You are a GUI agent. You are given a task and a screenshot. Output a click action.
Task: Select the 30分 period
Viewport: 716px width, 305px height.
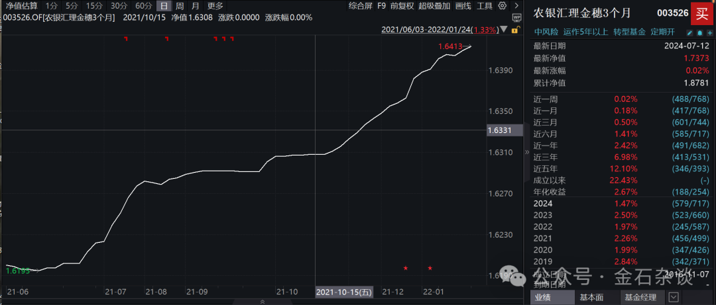coord(119,6)
